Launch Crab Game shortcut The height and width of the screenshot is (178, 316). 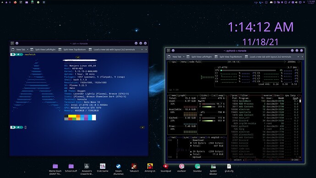[x=103, y=168]
